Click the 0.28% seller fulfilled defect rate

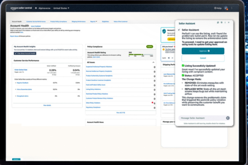click(53, 70)
